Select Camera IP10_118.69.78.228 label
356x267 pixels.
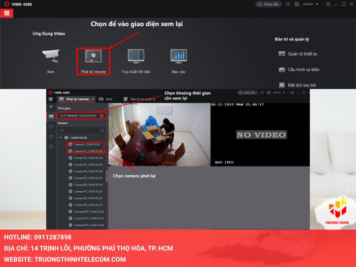point(89,212)
